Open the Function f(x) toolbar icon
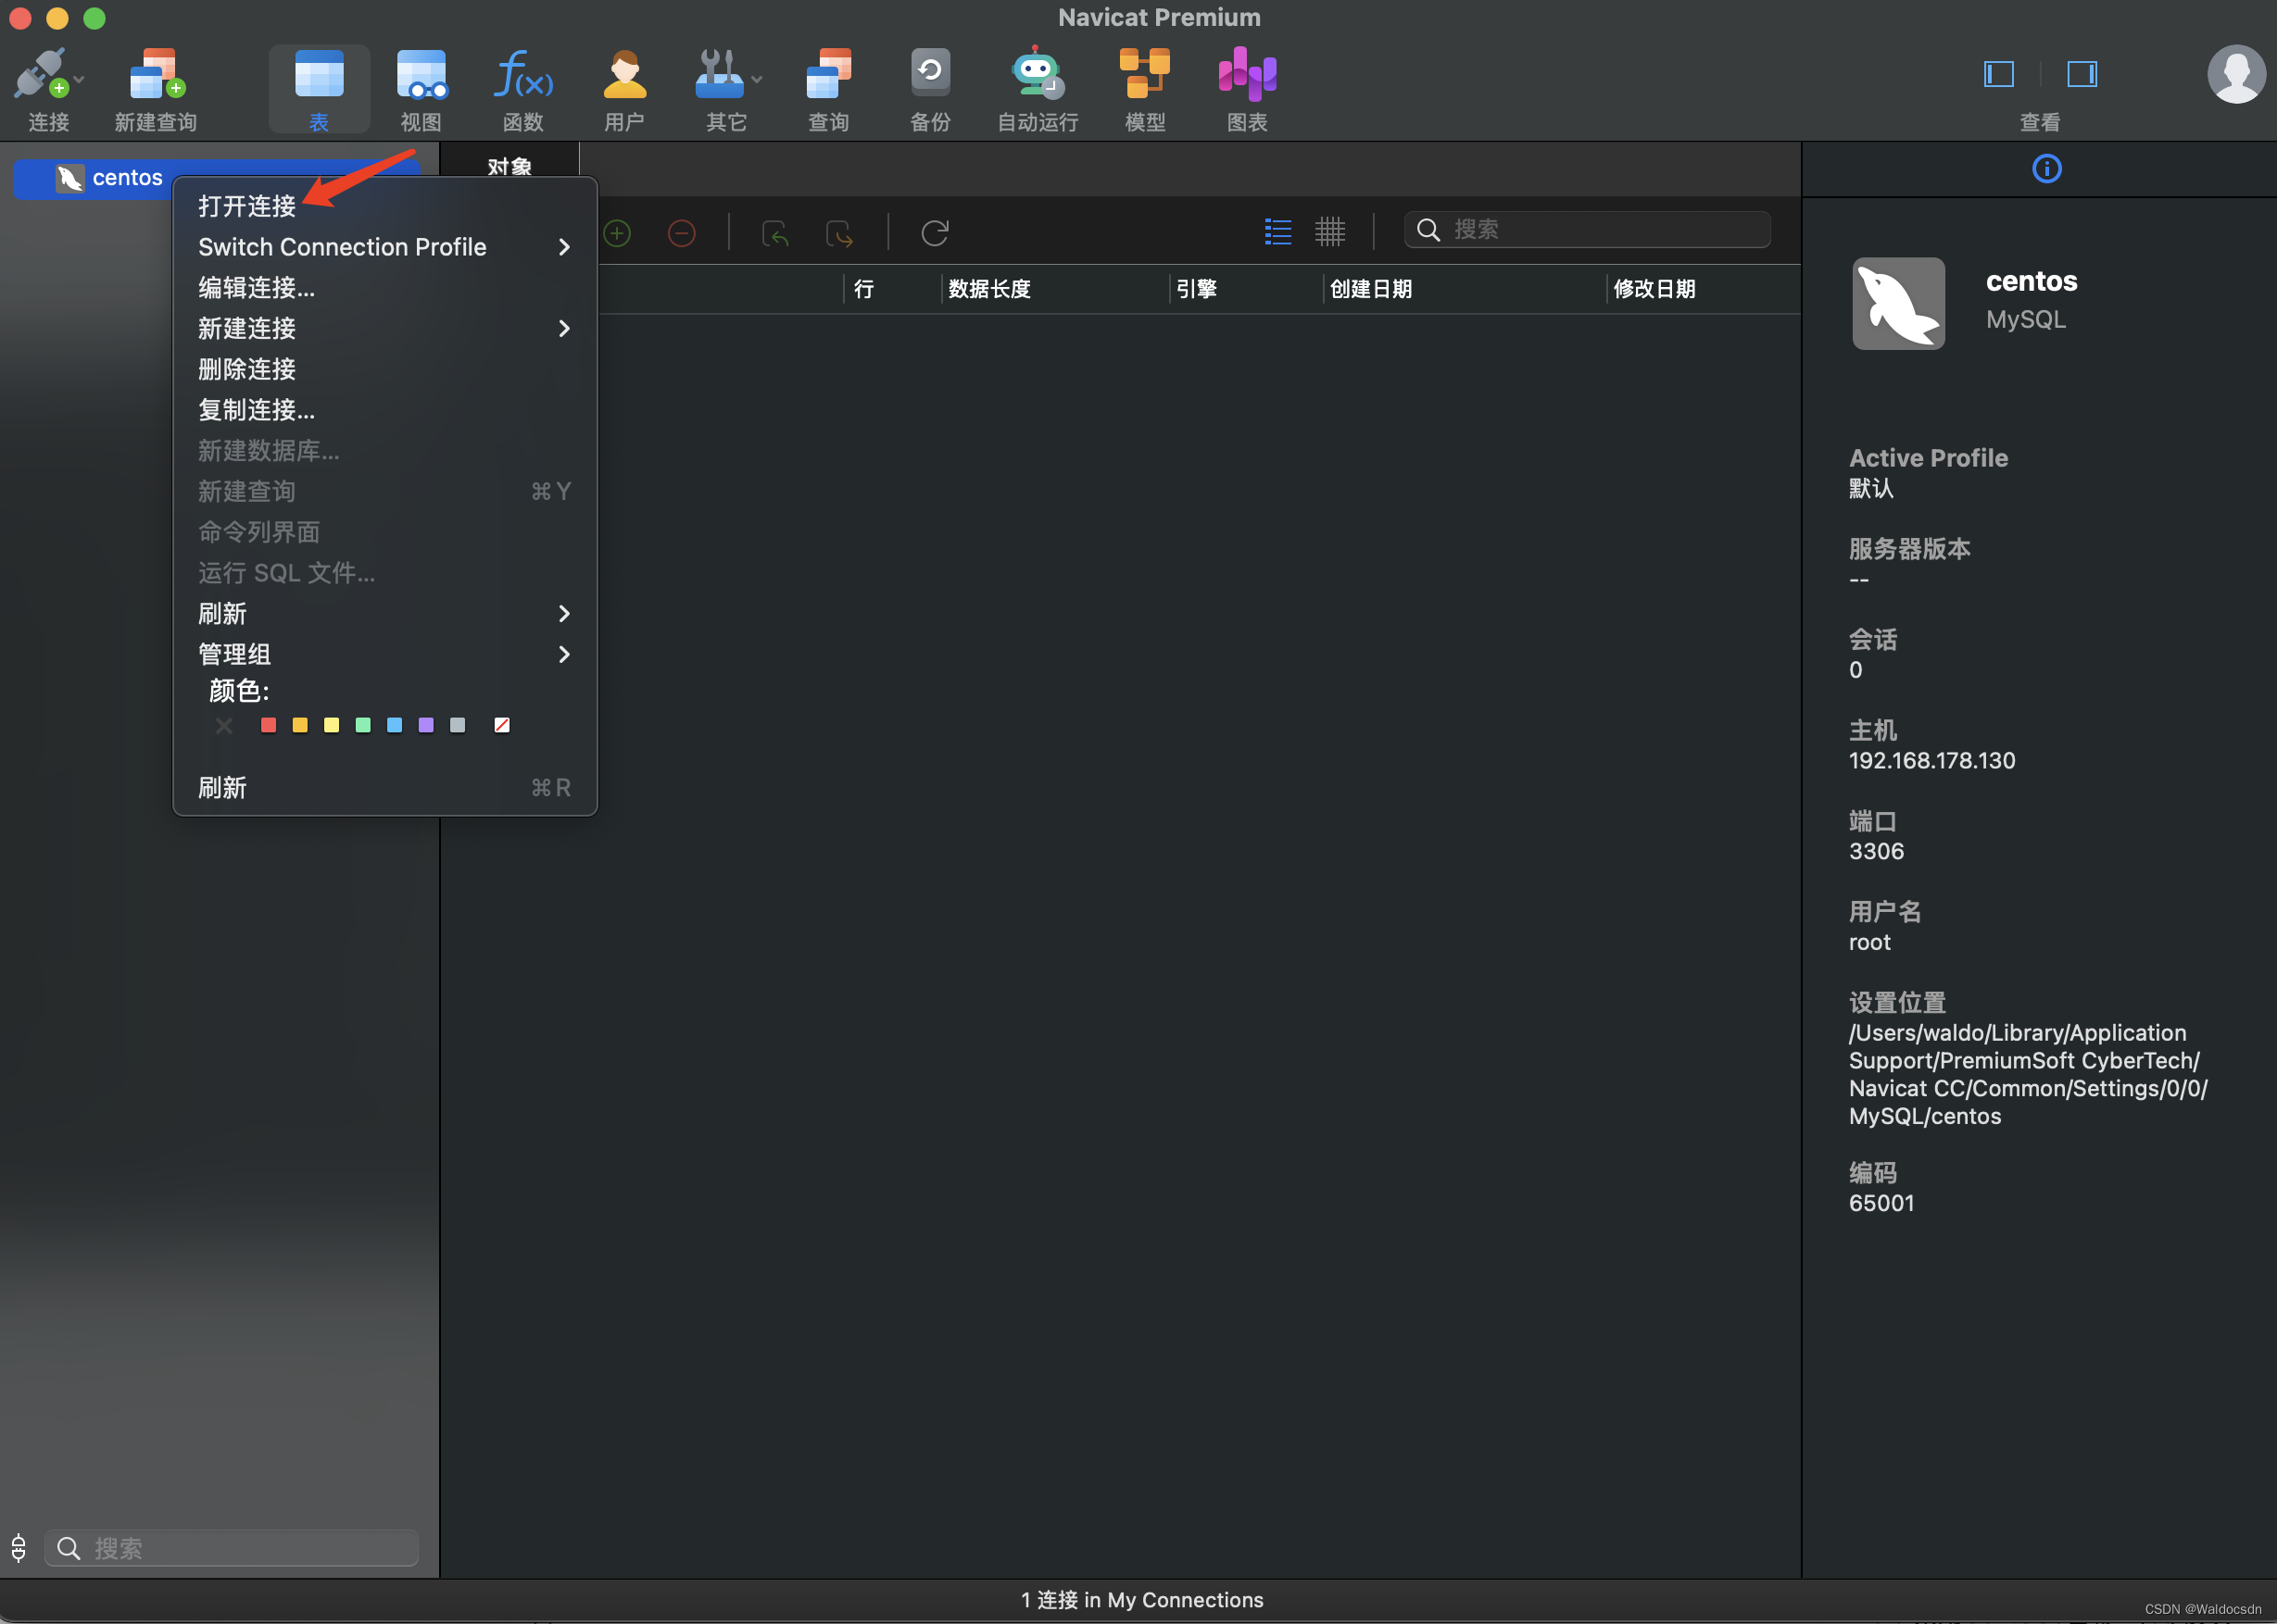The image size is (2277, 1624). [523, 74]
